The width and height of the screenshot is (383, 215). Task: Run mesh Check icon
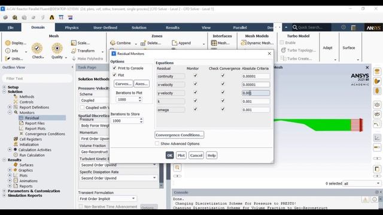click(x=37, y=48)
